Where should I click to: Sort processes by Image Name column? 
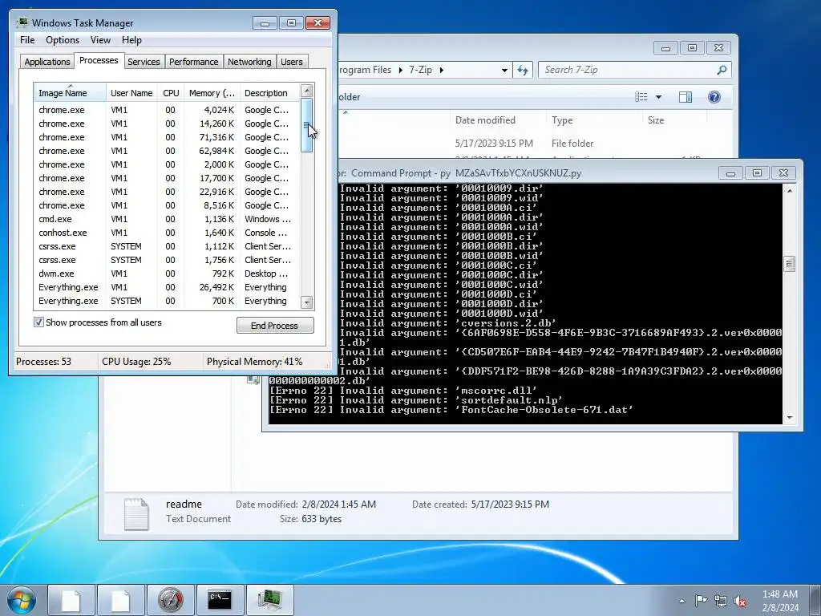click(71, 93)
